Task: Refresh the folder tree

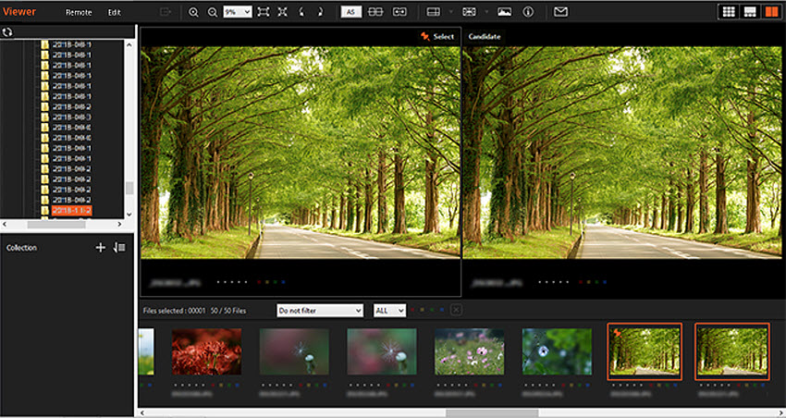Action: click(7, 32)
